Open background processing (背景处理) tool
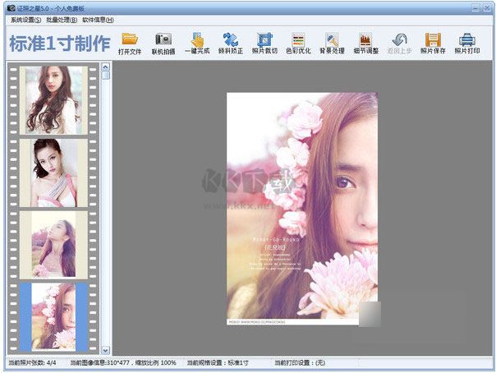This screenshot has height=373, width=496. tap(332, 39)
